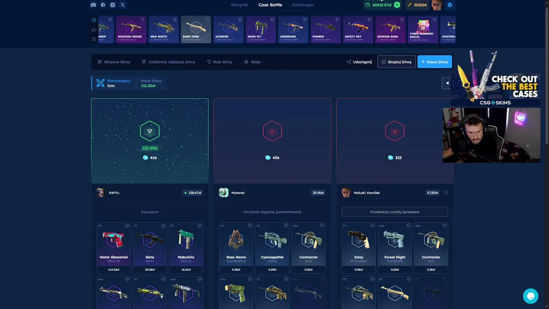This screenshot has width=549, height=309.
Task: Click check icon on Cyanospatter card
Action: pos(286,225)
